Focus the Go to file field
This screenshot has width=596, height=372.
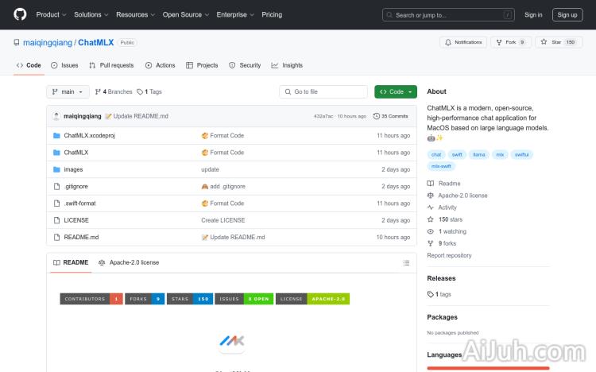pyautogui.click(x=323, y=92)
